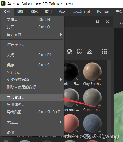
Task: Choose 导出贴图... menu entry
Action: click(x=32, y=112)
